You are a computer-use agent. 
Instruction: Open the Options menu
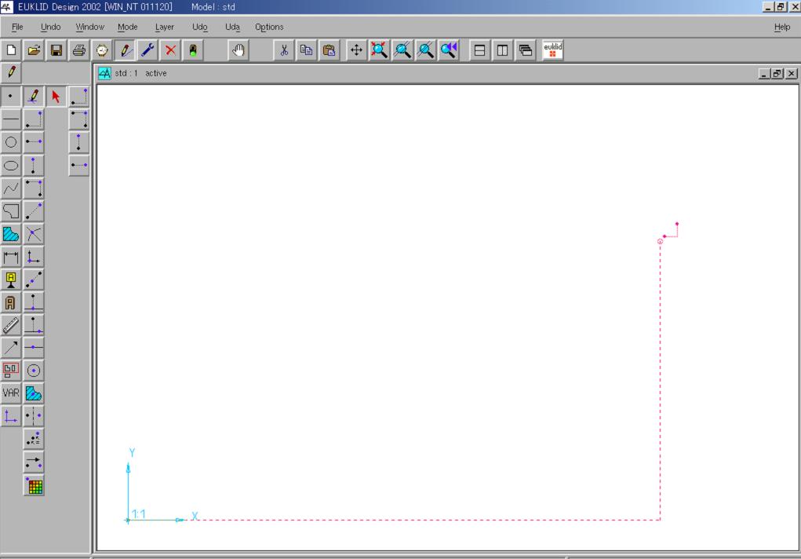(269, 27)
